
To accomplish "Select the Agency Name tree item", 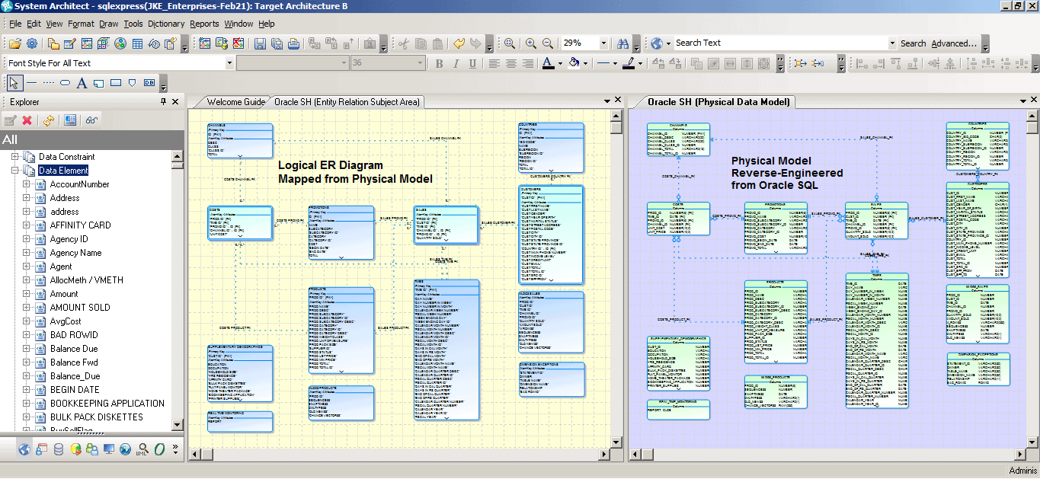I will point(75,253).
